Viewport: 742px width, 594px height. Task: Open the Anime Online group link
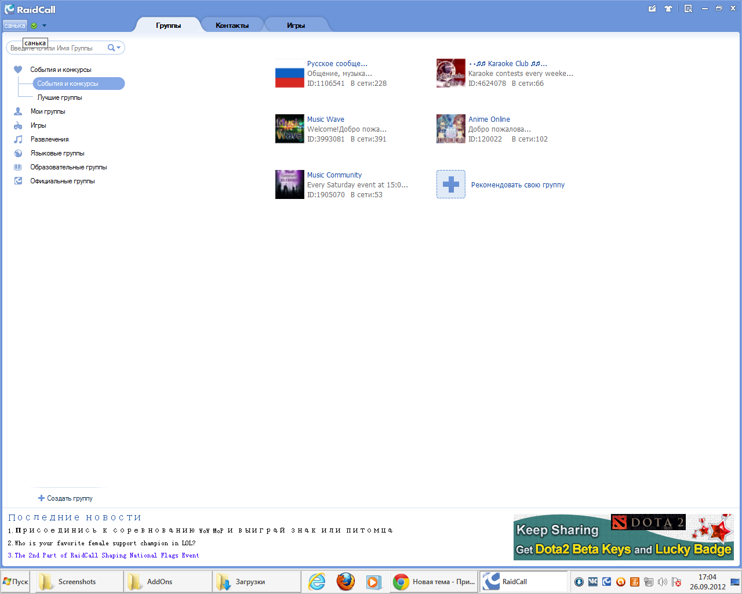[489, 119]
